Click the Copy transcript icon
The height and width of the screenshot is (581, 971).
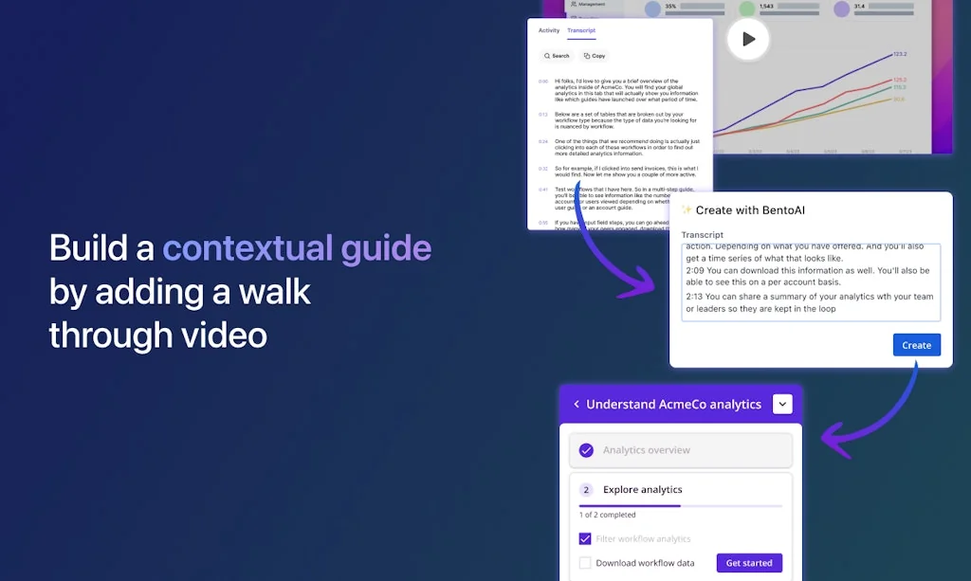coord(587,56)
